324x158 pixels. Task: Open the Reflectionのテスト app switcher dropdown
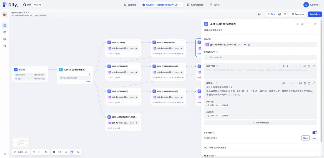point(169,5)
